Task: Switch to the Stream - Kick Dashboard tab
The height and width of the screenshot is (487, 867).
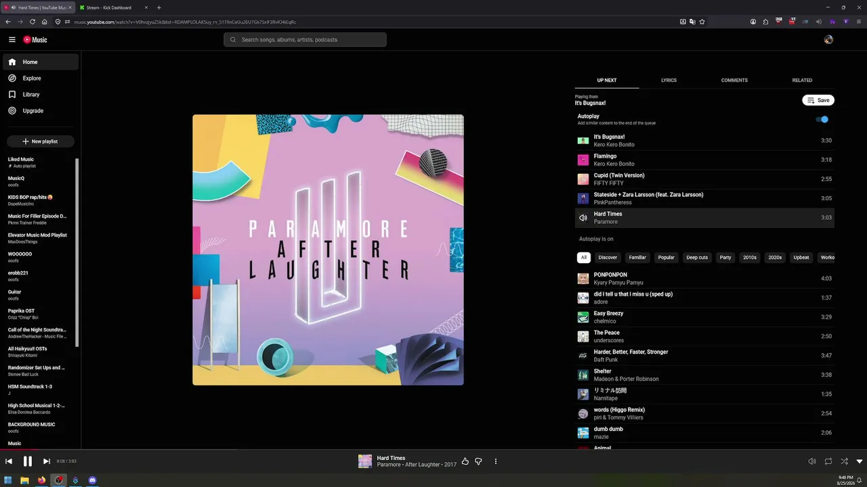Action: point(114,7)
